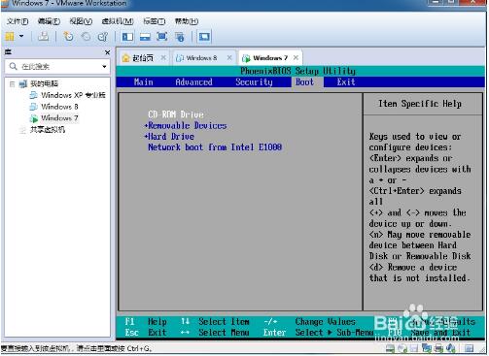This screenshot has height=356, width=489.
Task: Click the F1 Help legend text
Action: click(146, 322)
